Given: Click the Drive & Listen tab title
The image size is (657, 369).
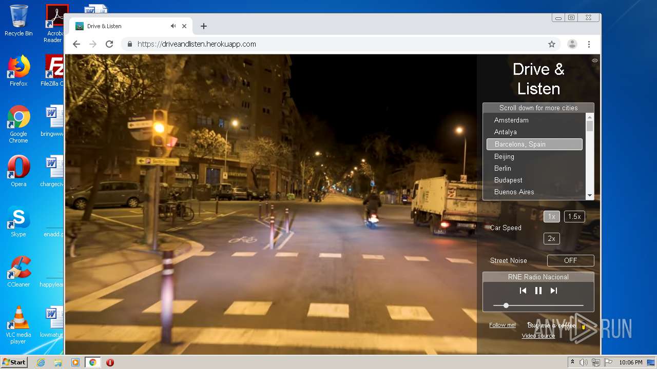Looking at the screenshot, I should (104, 26).
